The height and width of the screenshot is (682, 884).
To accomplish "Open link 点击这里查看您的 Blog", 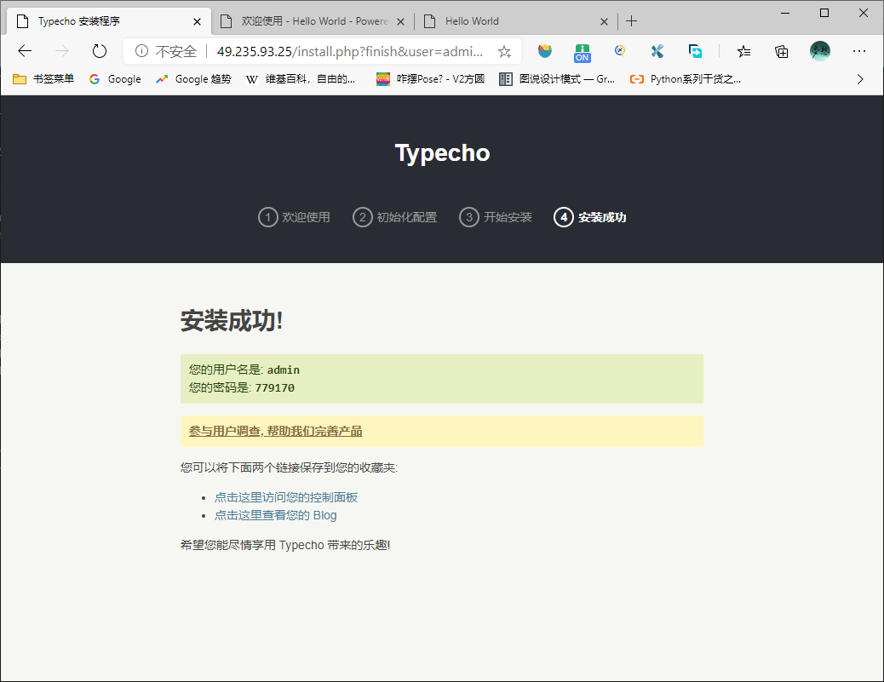I will [276, 515].
